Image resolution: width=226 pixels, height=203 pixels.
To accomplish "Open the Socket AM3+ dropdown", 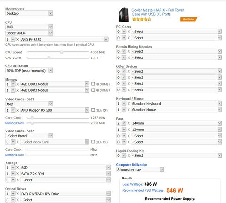I will pyautogui.click(x=29, y=33).
